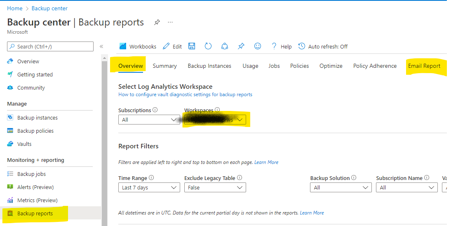Screen dimensions: 451x226
Task: Switch to Email Report tab
Action: click(x=424, y=66)
